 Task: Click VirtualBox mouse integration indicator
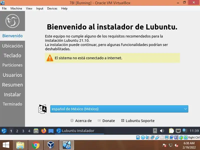181,137
